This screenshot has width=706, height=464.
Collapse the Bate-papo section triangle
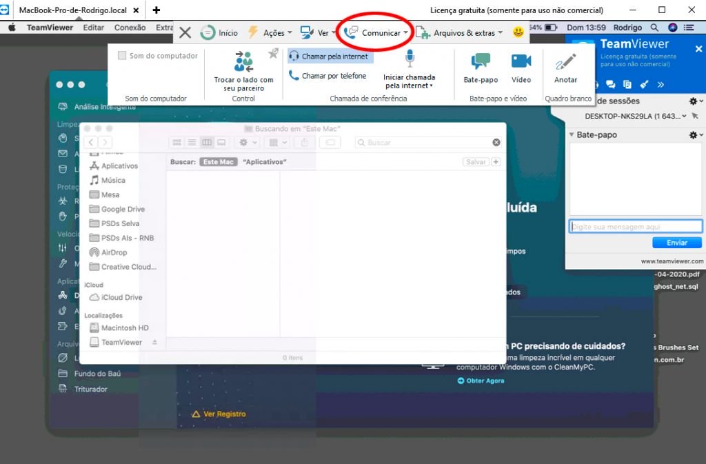click(572, 134)
